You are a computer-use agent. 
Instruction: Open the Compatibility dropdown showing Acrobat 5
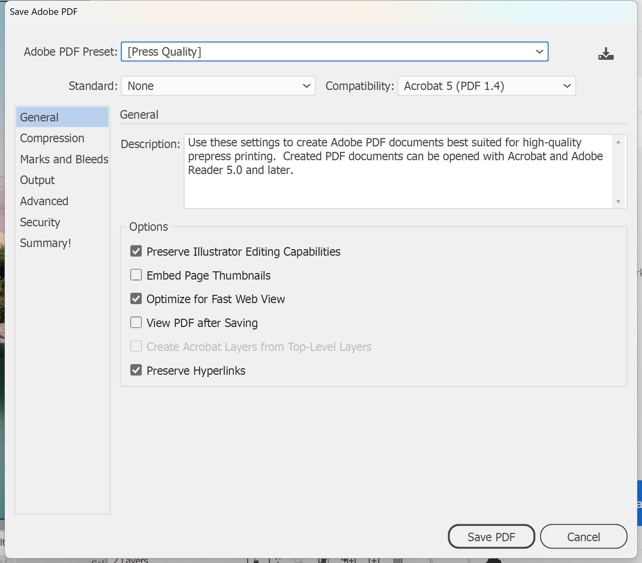[487, 86]
